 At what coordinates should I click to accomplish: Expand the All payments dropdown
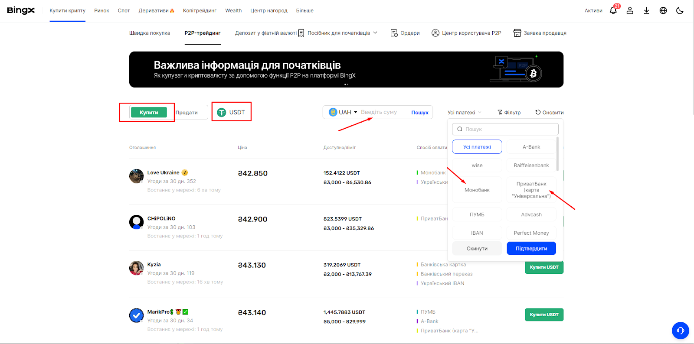tap(465, 112)
